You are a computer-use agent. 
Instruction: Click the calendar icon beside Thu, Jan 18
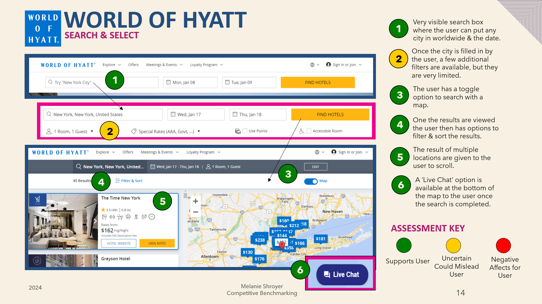click(235, 114)
